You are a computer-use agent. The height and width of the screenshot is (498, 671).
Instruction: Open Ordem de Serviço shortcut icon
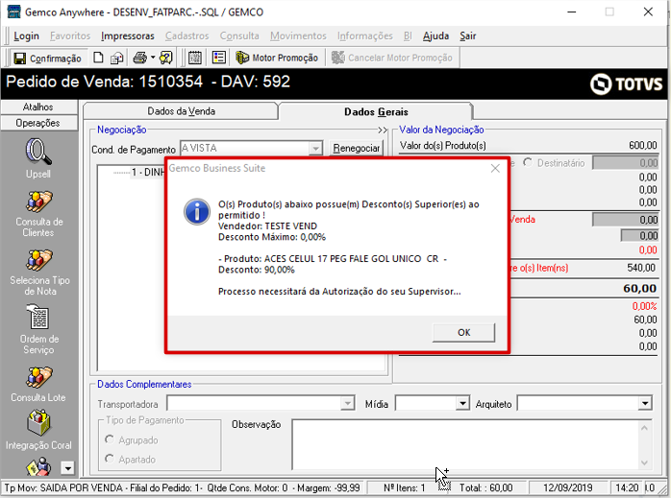38,317
